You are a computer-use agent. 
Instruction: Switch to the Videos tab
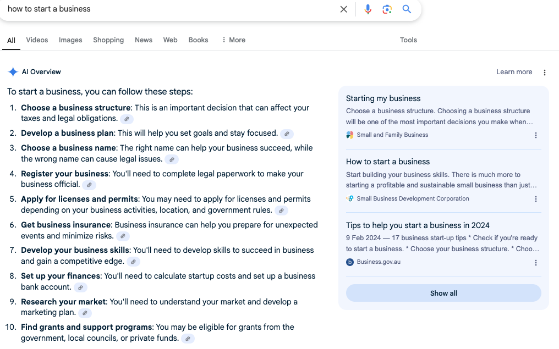pos(37,40)
